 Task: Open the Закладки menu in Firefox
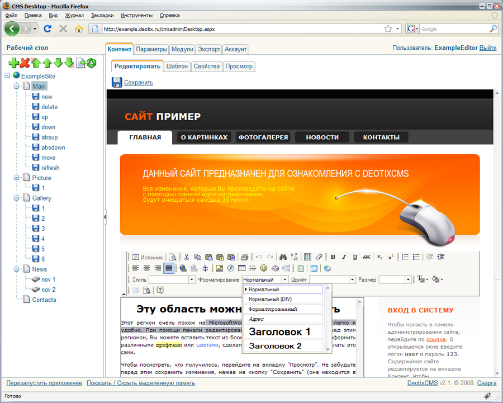[102, 15]
